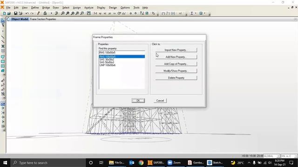Toggle the Lock/Unlock Model padlock icon
This screenshot has width=298, height=167.
45,13
